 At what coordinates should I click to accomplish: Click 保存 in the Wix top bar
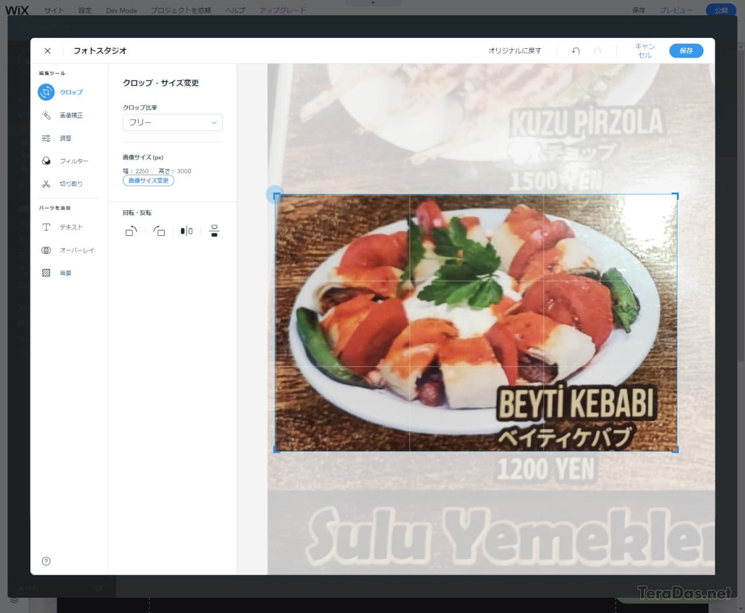(638, 10)
